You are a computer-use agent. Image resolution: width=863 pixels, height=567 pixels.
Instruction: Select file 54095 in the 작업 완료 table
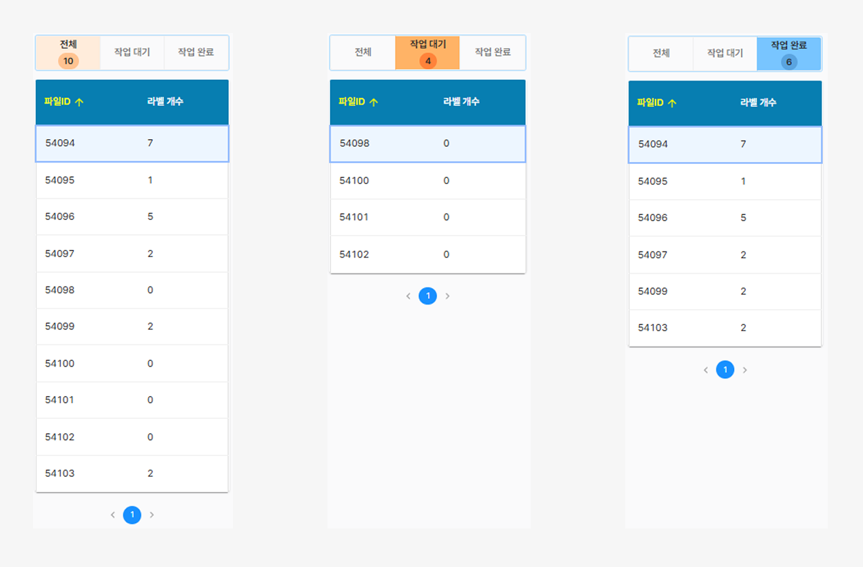pos(725,181)
